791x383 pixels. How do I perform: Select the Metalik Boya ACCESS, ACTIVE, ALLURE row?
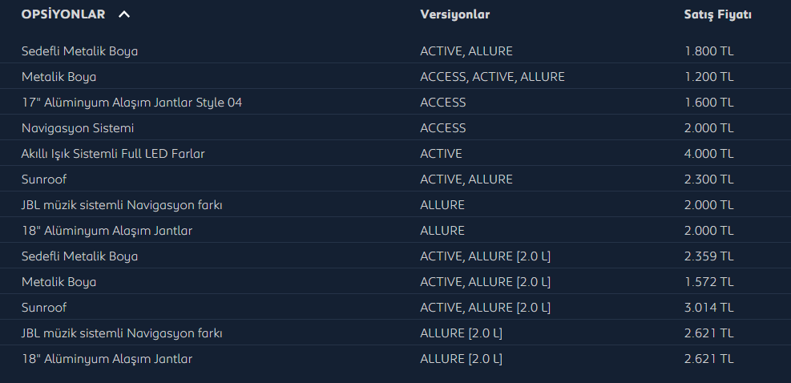(x=396, y=77)
